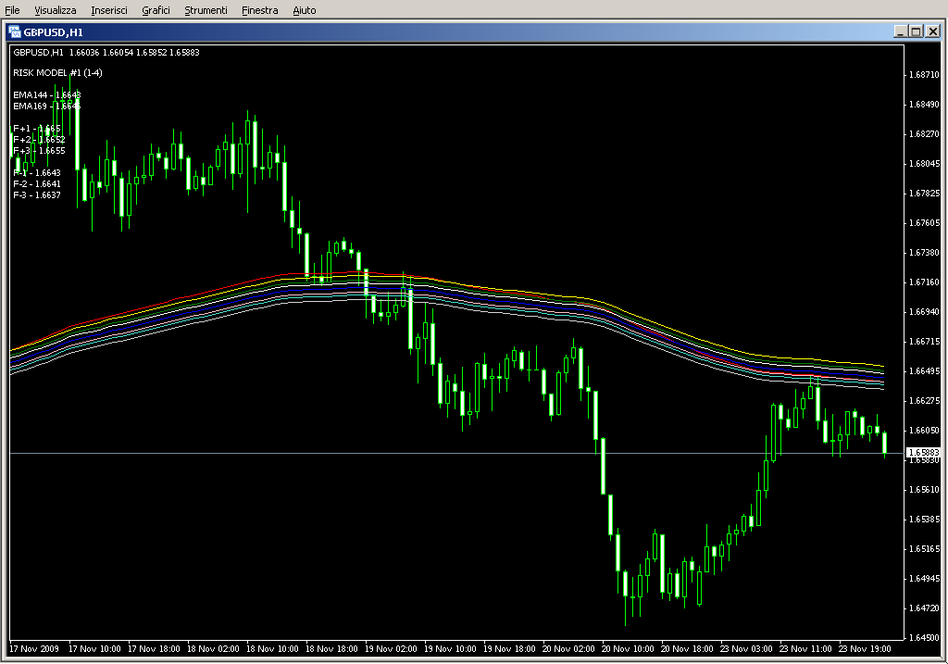Click the GBPUSD,H1 title bar text

(x=53, y=32)
